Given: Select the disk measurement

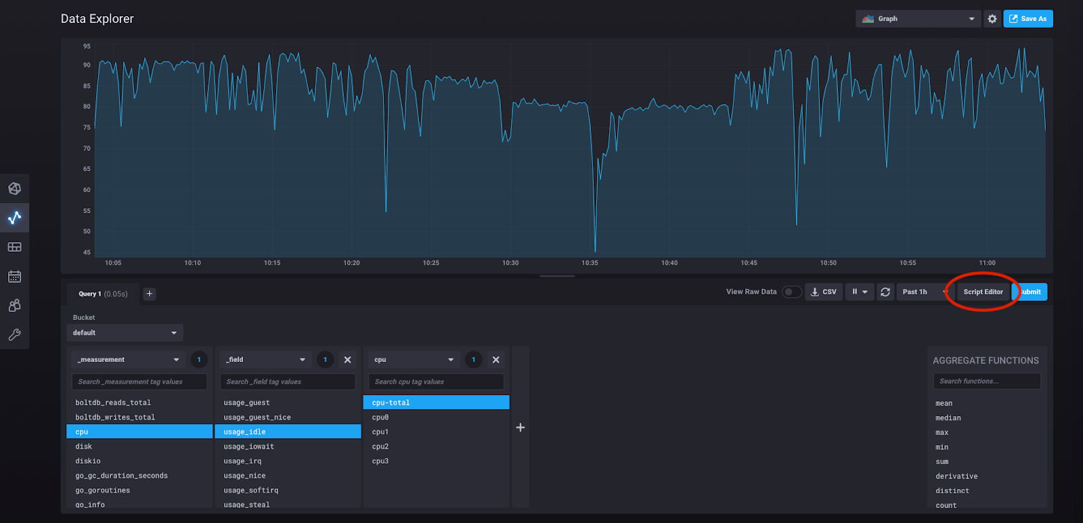Looking at the screenshot, I should pyautogui.click(x=139, y=447).
